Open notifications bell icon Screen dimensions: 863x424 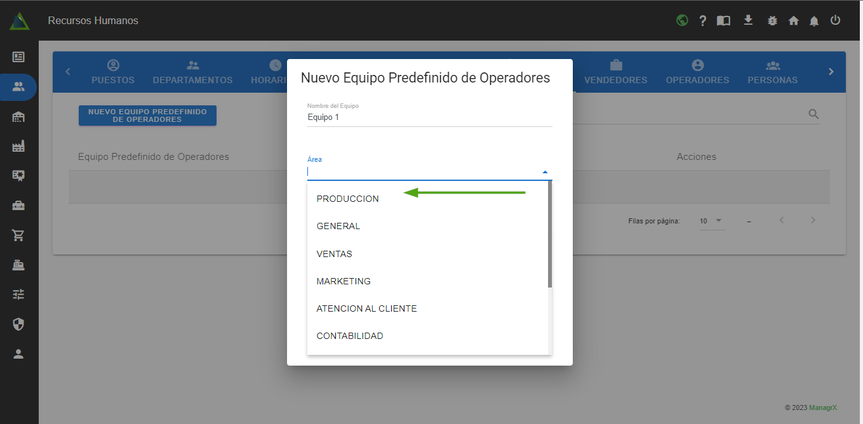point(814,20)
